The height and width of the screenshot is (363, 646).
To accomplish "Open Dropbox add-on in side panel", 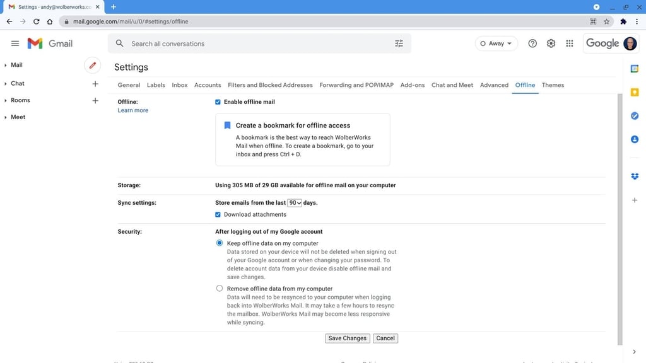I will coord(635,176).
